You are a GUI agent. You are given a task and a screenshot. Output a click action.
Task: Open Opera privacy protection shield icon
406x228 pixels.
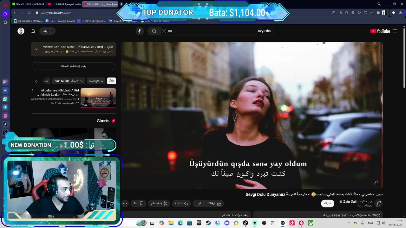point(346,13)
